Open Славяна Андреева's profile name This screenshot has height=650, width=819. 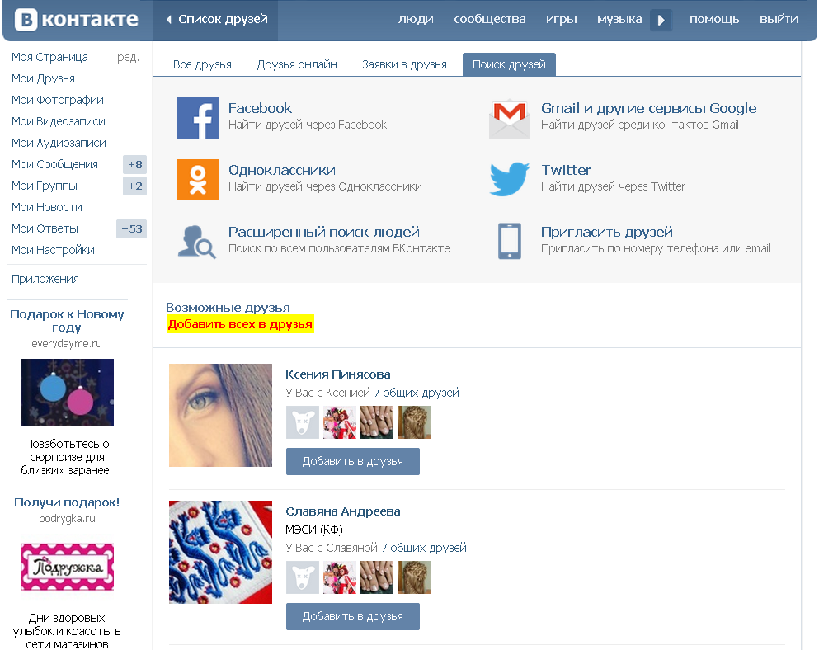point(342,511)
